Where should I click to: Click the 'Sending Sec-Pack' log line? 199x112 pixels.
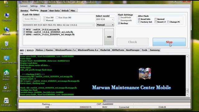(29, 90)
